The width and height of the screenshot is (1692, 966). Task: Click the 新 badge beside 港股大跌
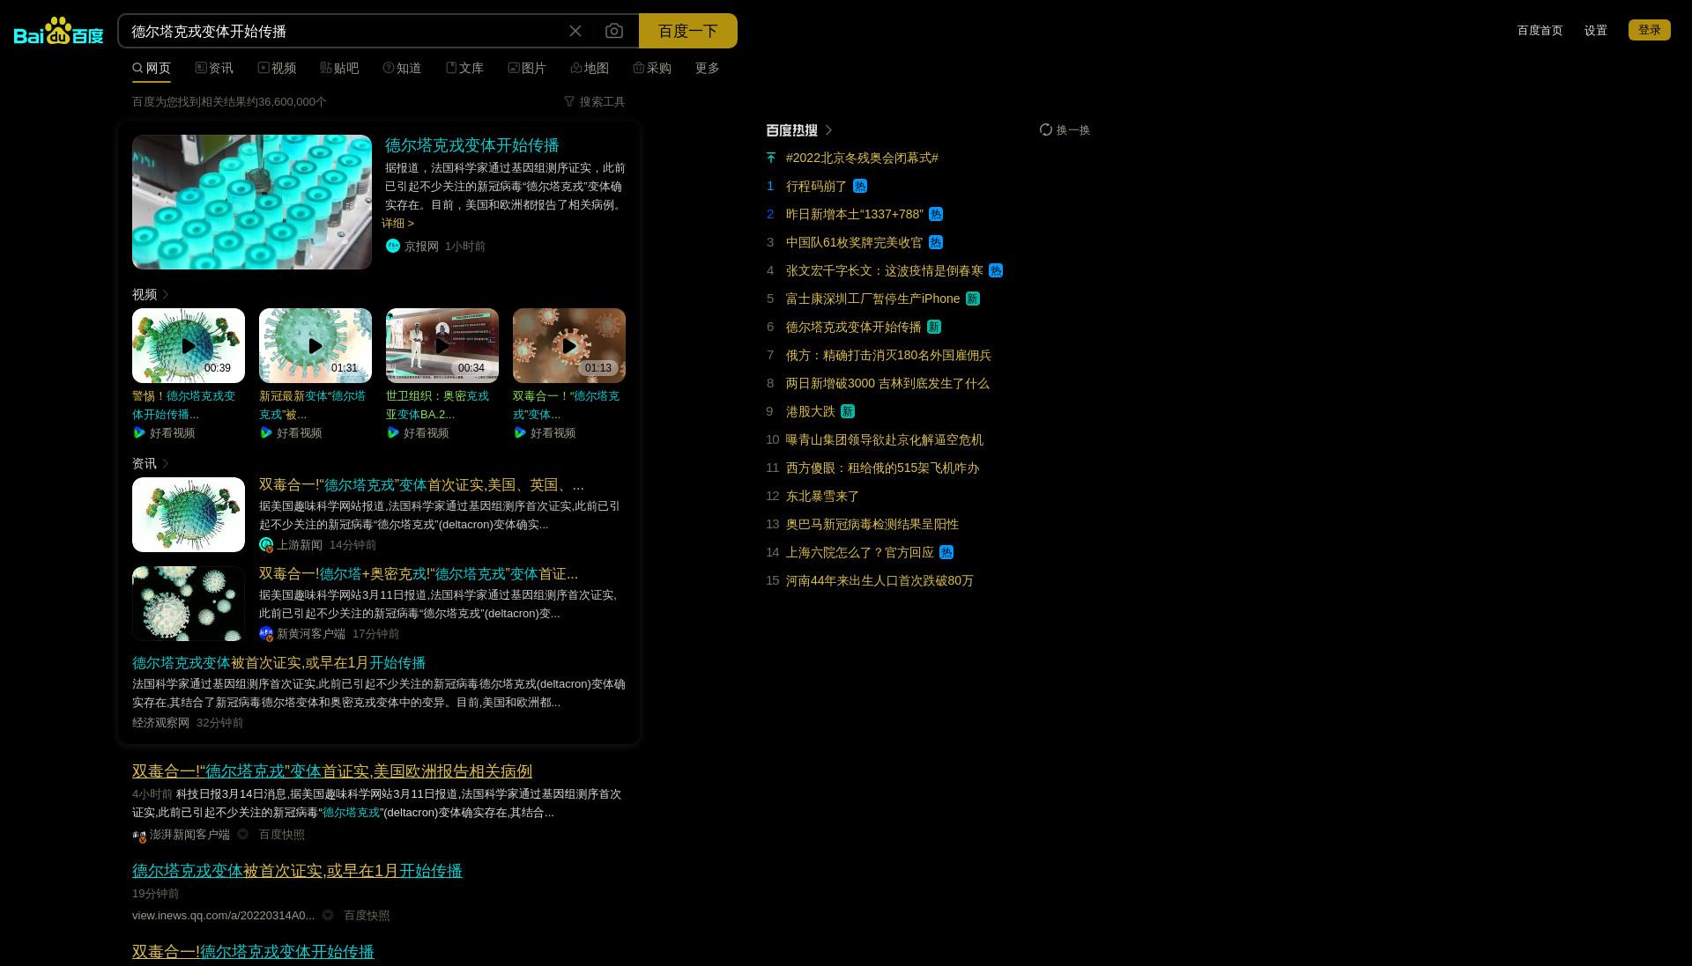click(848, 411)
